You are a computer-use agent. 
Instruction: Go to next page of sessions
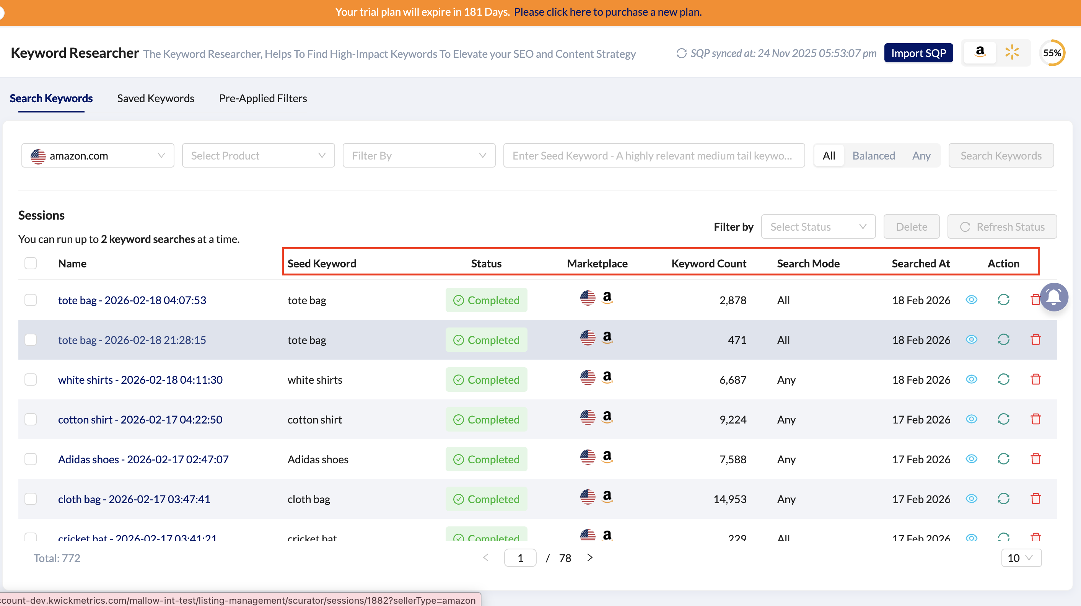(589, 557)
